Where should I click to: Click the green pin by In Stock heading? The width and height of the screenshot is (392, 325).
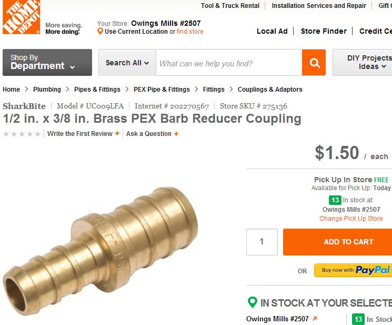pyautogui.click(x=253, y=302)
